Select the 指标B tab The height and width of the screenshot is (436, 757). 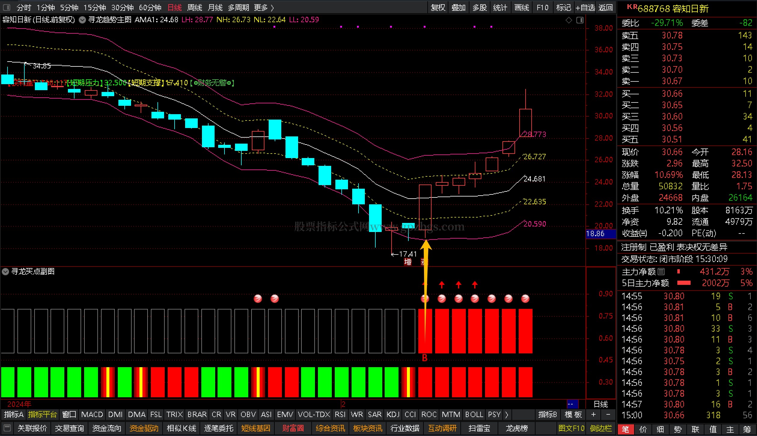pyautogui.click(x=548, y=415)
